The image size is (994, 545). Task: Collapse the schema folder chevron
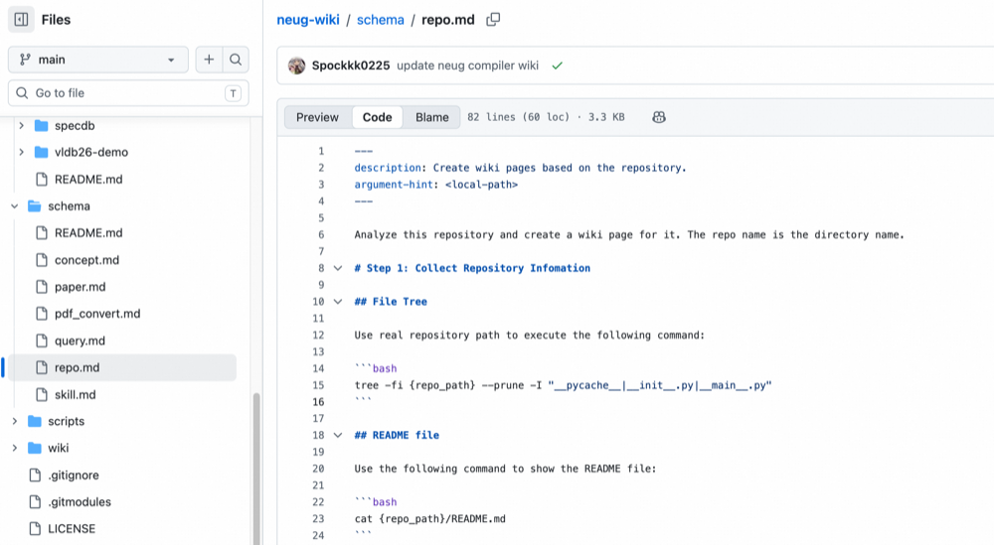pyautogui.click(x=15, y=206)
